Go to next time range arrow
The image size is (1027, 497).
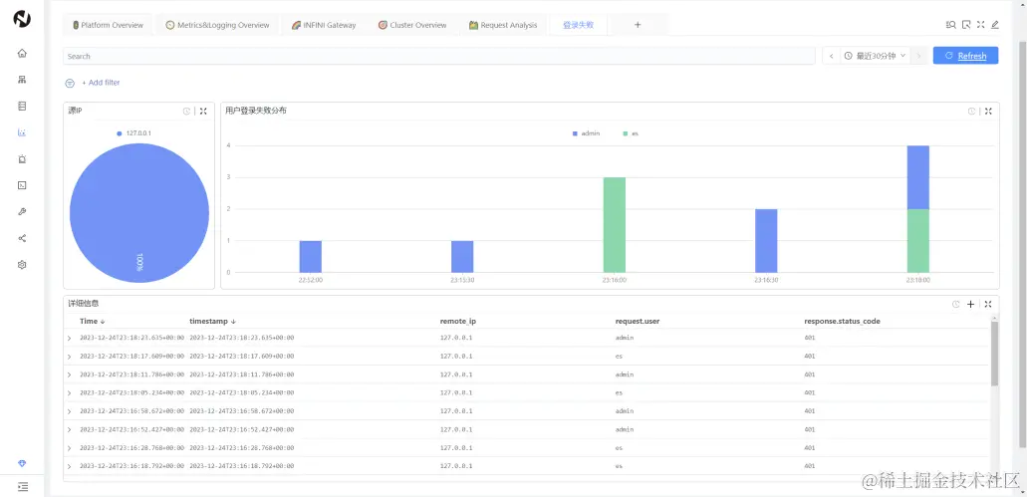(919, 56)
